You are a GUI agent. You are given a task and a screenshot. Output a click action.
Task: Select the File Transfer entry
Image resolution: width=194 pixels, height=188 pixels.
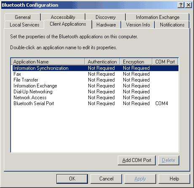tap(96, 80)
